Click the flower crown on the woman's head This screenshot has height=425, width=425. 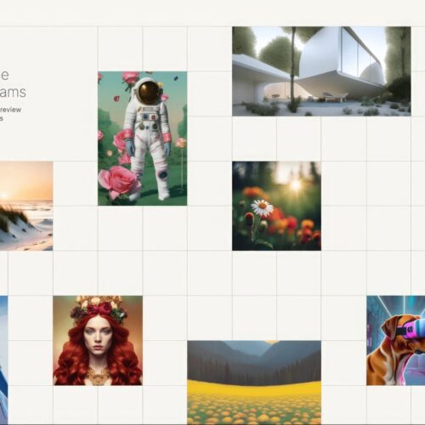[96, 309]
